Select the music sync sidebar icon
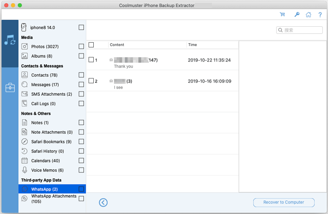The image size is (328, 214). tap(10, 40)
